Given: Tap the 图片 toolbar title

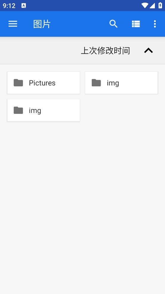Looking at the screenshot, I should point(42,24).
